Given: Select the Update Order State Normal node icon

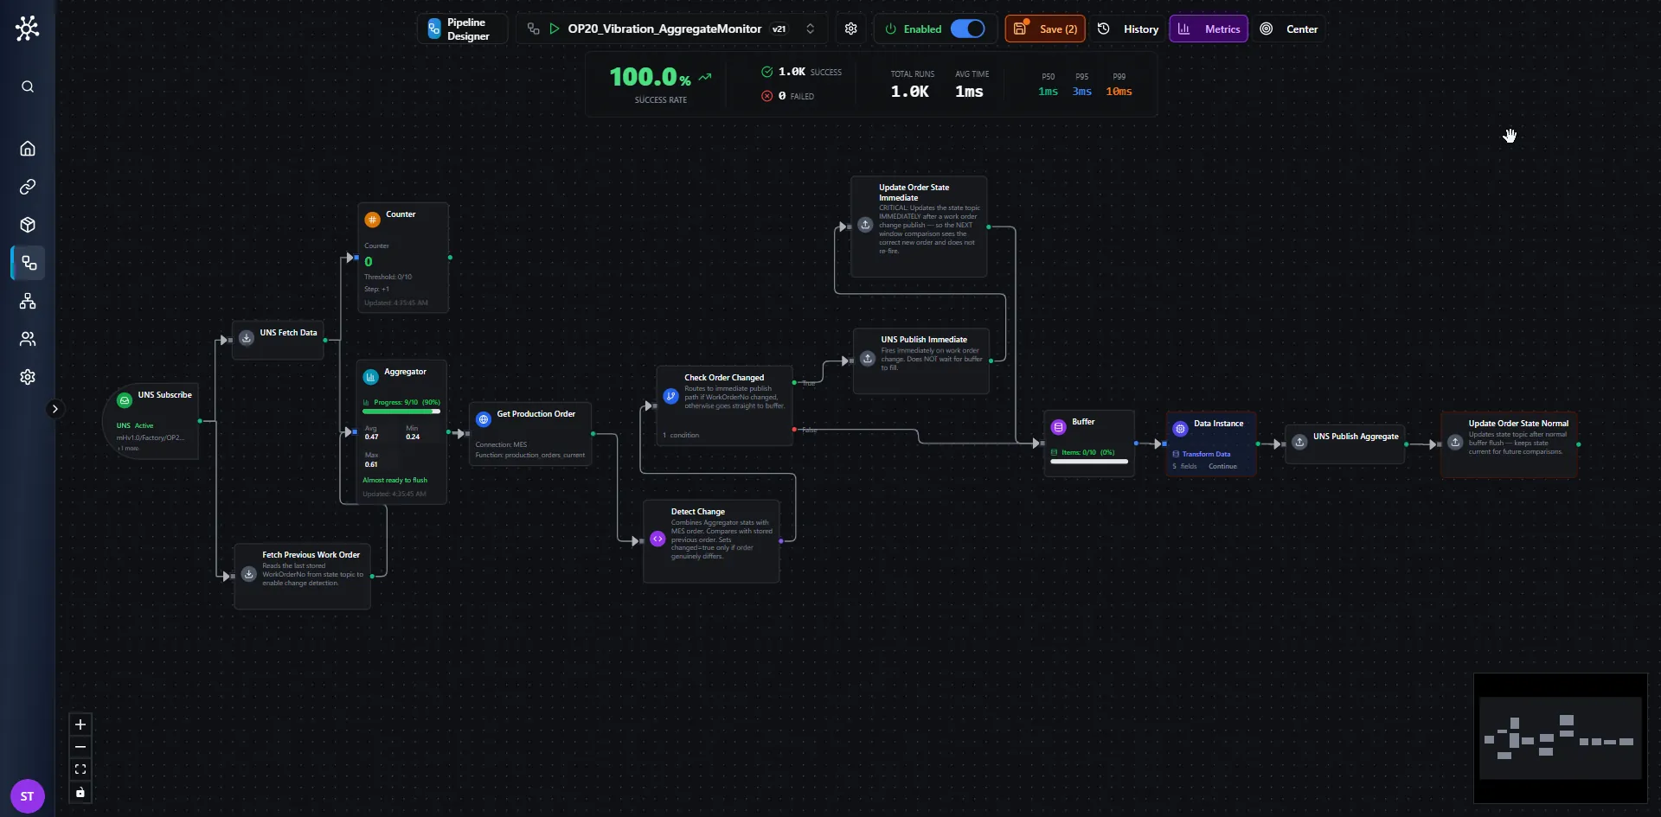Looking at the screenshot, I should (x=1455, y=442).
